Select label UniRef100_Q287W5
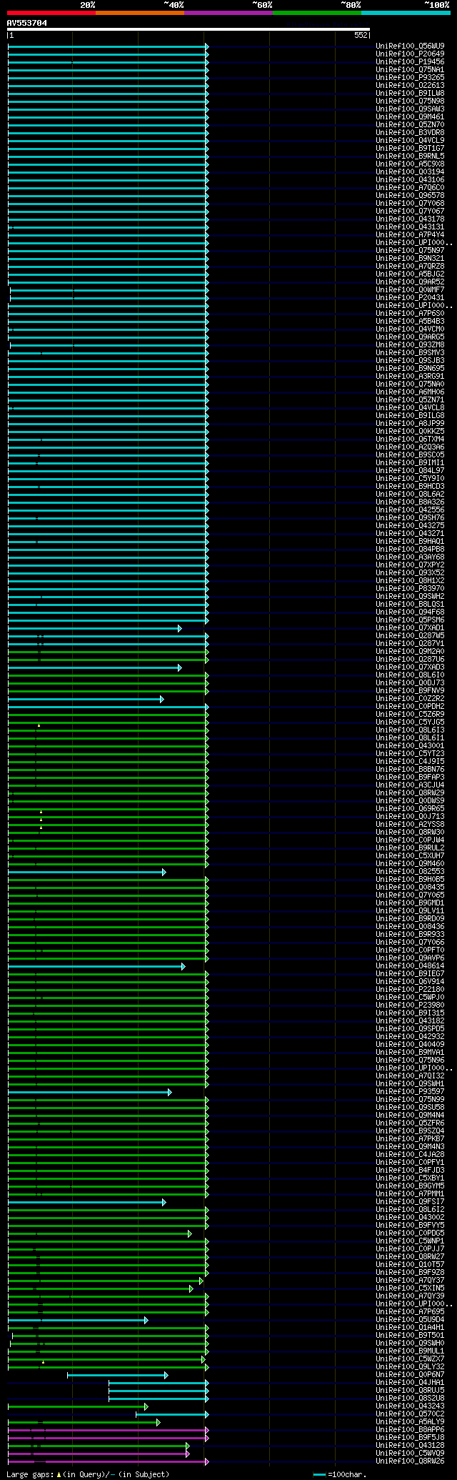Viewport: 457px width, 1480px height. pos(410,635)
